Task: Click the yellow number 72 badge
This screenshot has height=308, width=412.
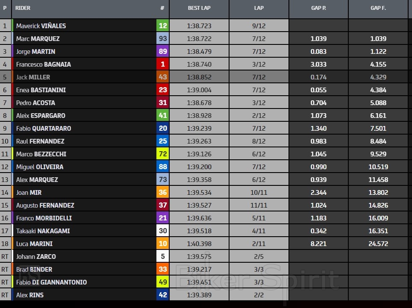Action: point(163,154)
